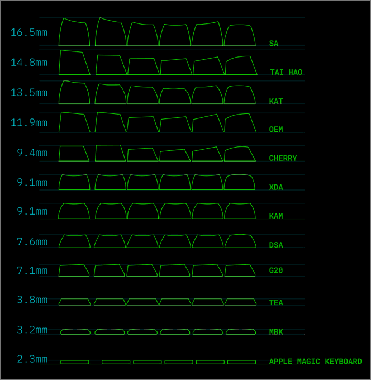The height and width of the screenshot is (380, 371).
Task: Click the 16.5mm height value
Action: (x=29, y=32)
